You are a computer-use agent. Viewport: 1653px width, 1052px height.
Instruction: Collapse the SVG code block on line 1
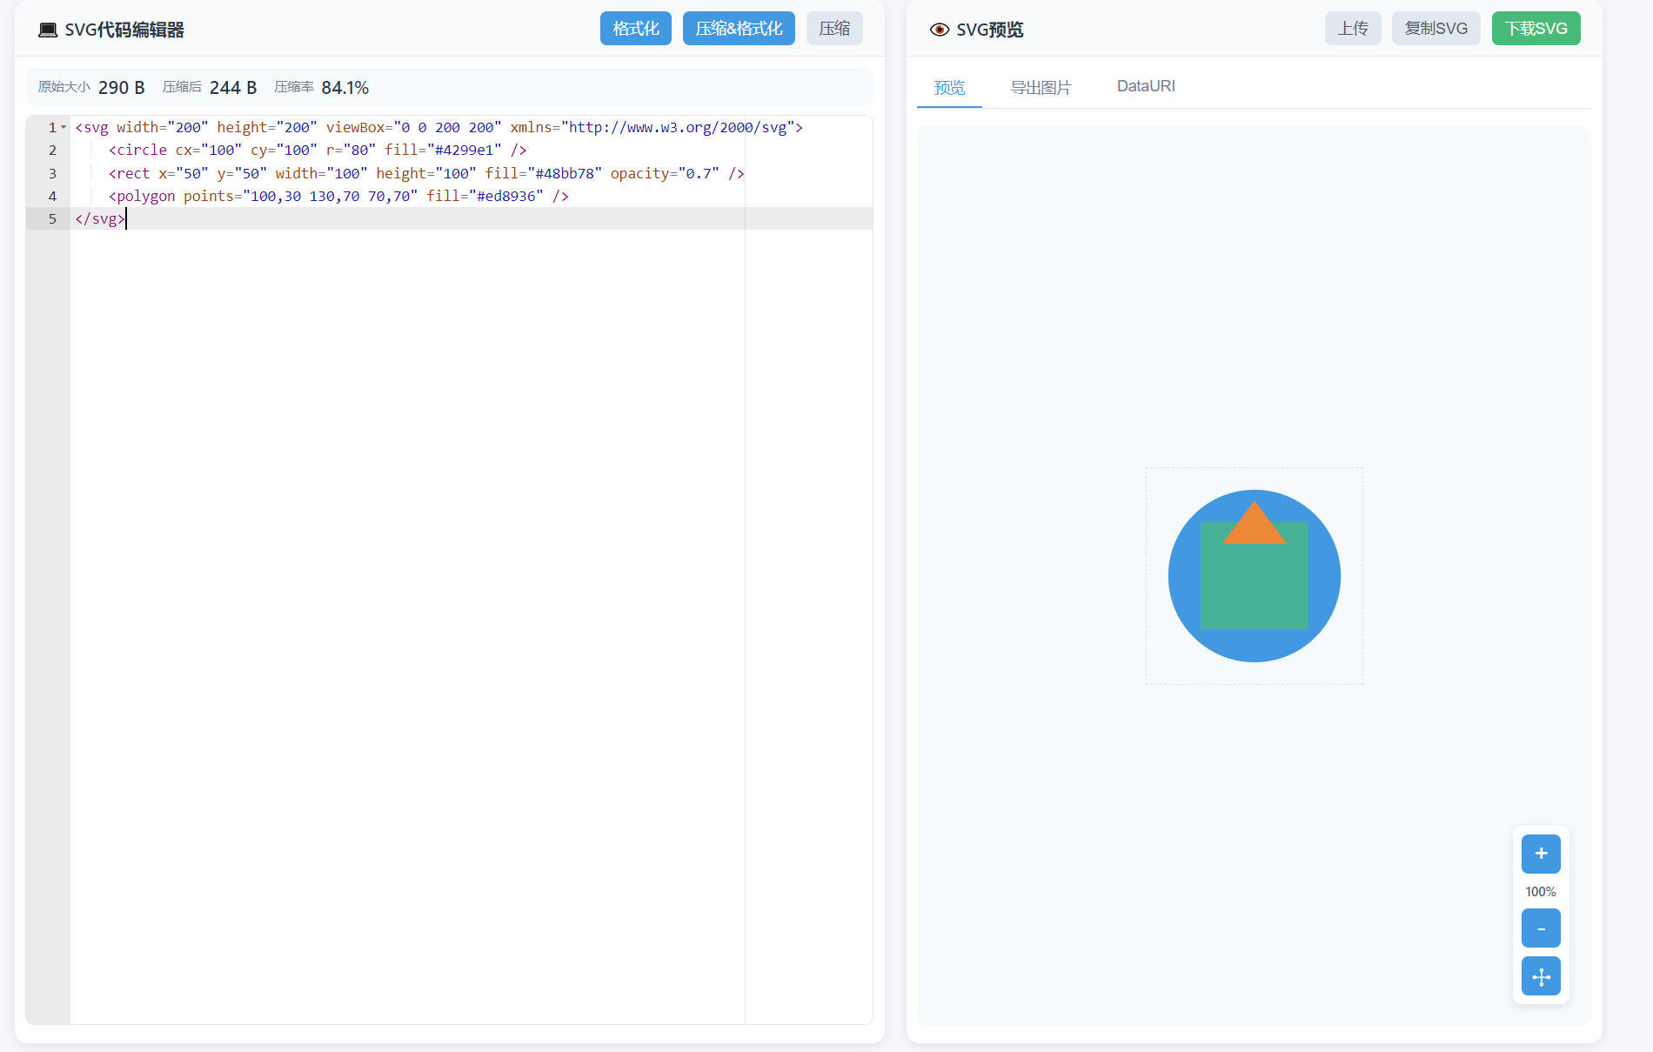62,127
